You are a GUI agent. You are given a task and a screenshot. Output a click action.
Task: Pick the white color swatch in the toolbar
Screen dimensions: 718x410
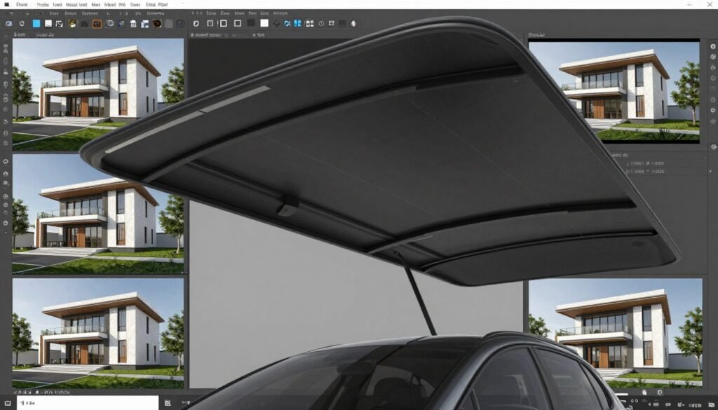[264, 23]
